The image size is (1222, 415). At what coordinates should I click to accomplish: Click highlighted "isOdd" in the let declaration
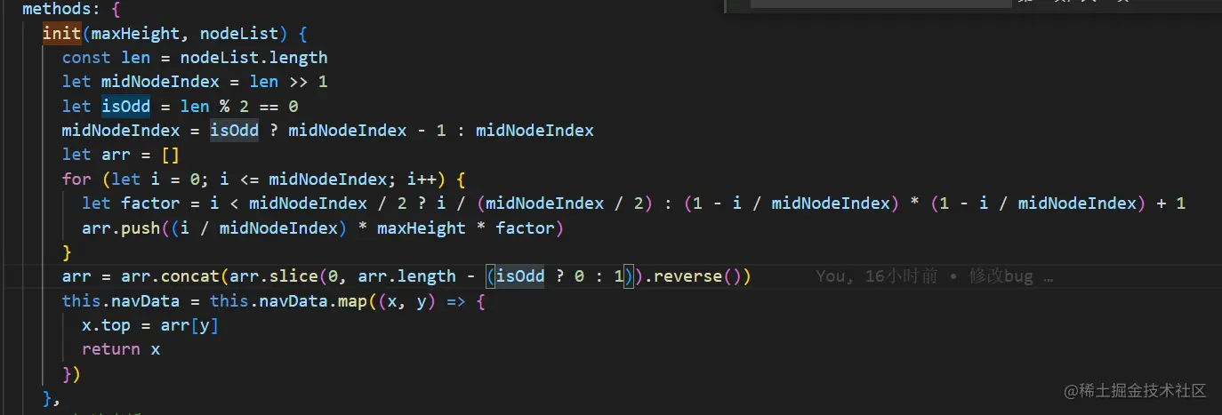(x=125, y=107)
